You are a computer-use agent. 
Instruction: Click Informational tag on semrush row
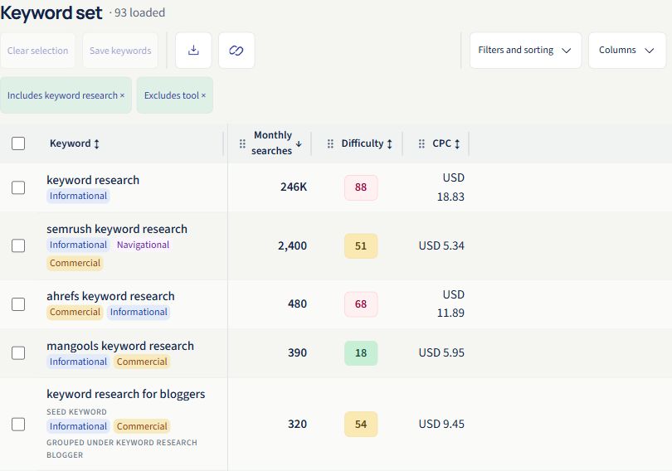click(x=79, y=245)
